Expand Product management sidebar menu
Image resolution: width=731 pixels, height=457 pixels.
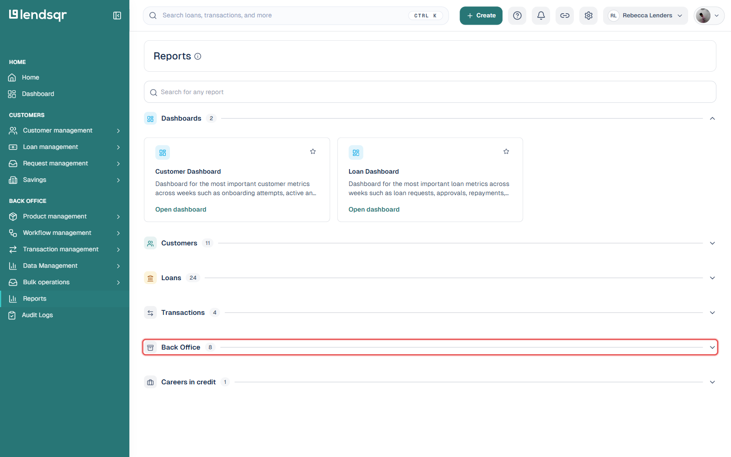click(x=64, y=216)
